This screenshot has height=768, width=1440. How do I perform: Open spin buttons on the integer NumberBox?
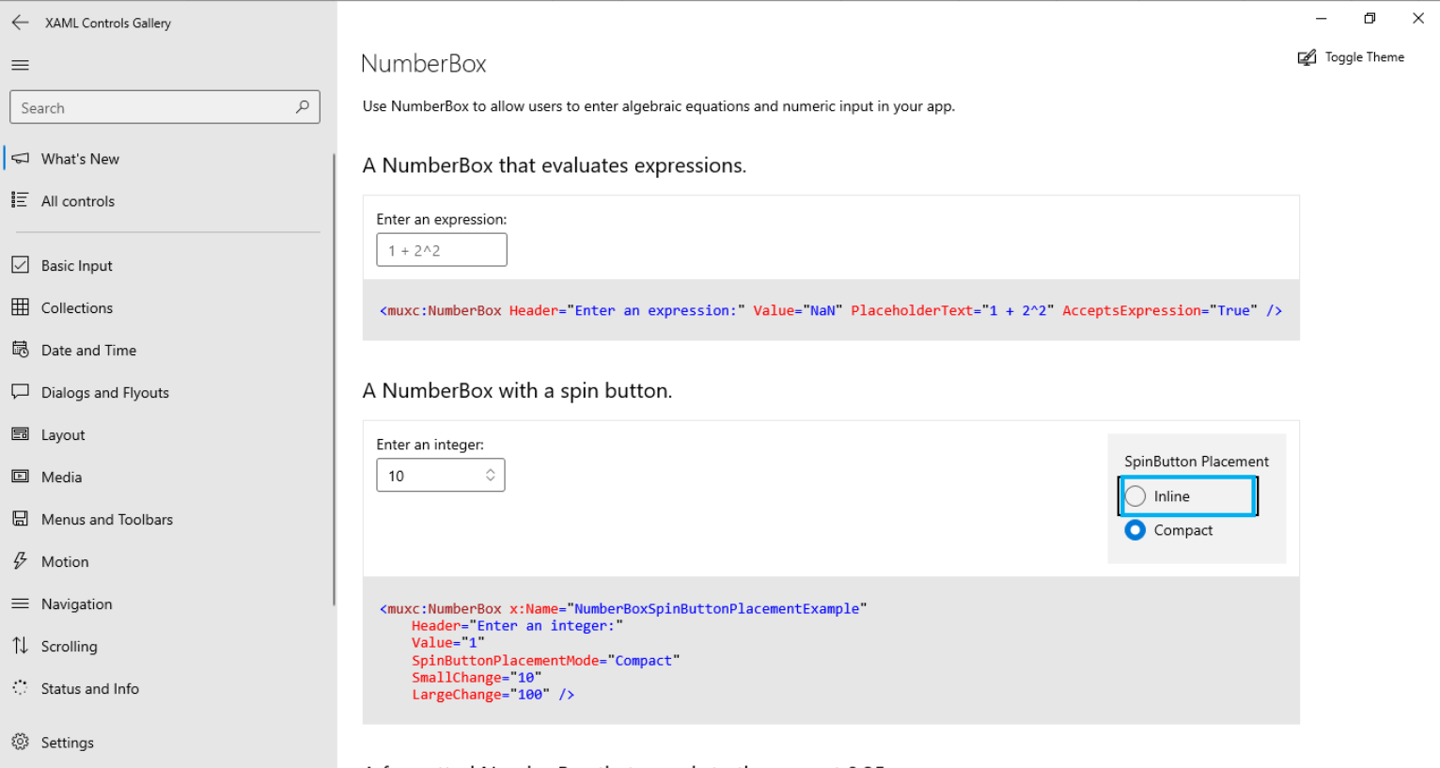coord(491,476)
